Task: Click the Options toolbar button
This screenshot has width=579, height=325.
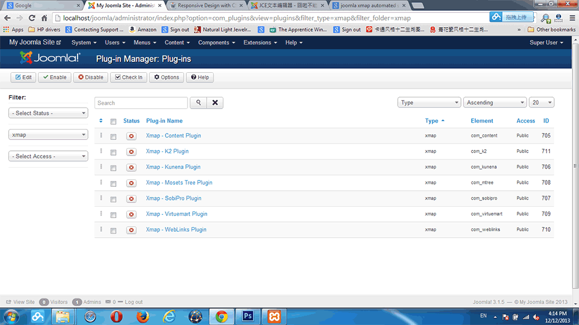Action: (166, 77)
